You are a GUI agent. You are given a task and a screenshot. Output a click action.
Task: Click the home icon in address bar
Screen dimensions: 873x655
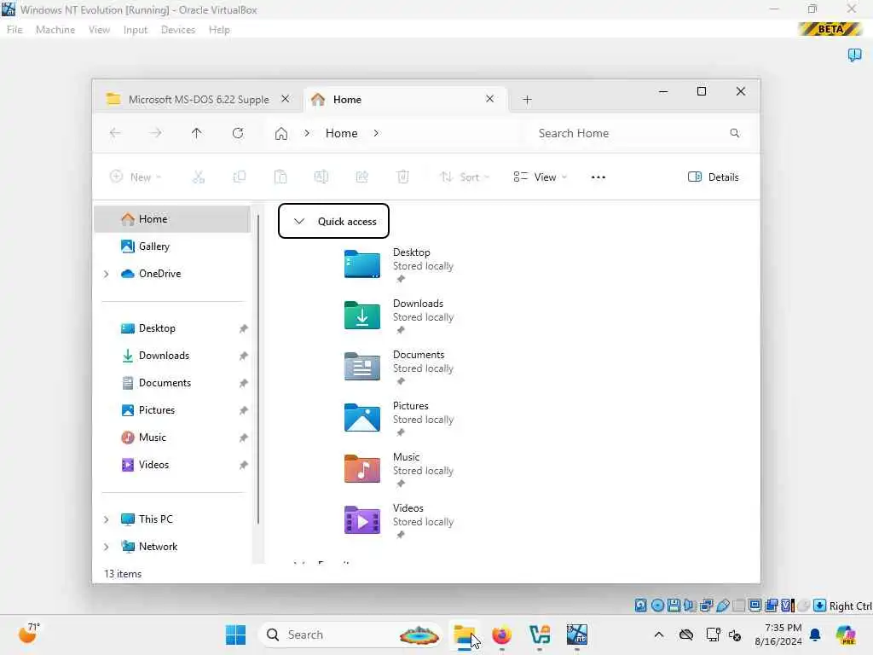click(281, 134)
